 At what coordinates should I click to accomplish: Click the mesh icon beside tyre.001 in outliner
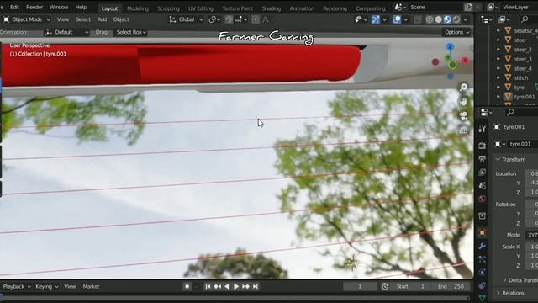[508, 97]
